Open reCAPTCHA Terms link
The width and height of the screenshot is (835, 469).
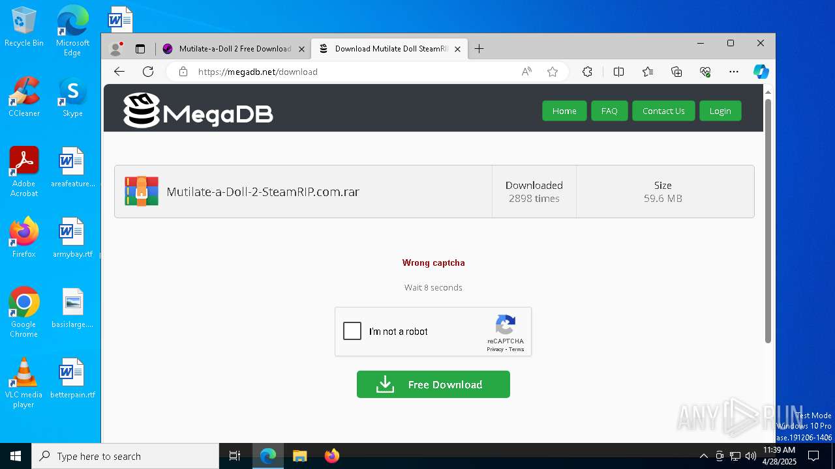517,350
